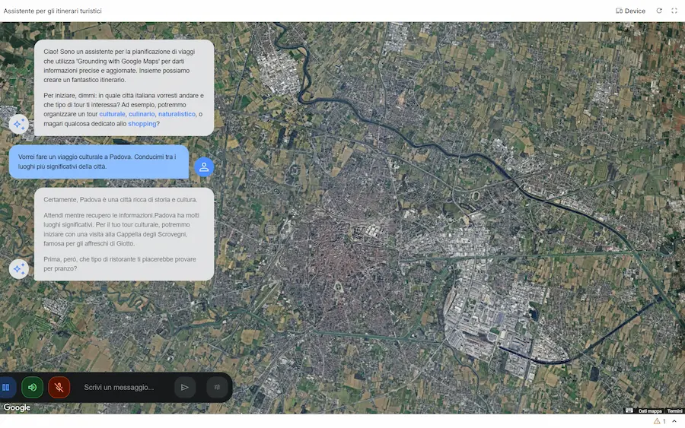The image size is (685, 428).
Task: Focus the 'Scrivi un messaggio...' field
Action: click(126, 387)
